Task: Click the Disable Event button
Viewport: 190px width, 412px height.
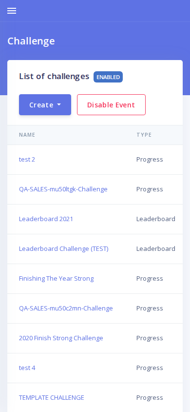Action: pyautogui.click(x=111, y=105)
